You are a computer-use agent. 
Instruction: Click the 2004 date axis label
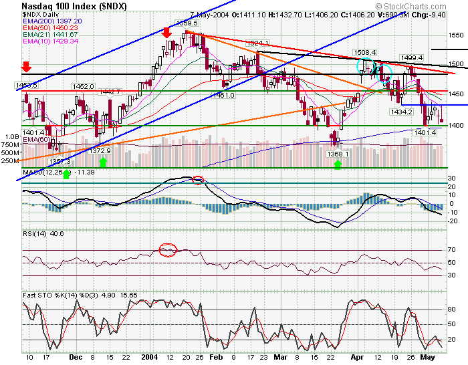coord(150,357)
